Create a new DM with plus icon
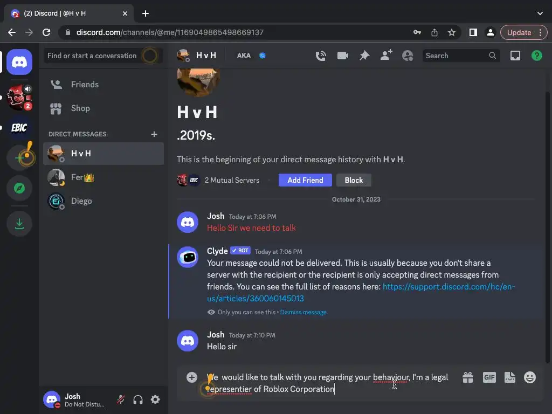 [154, 134]
